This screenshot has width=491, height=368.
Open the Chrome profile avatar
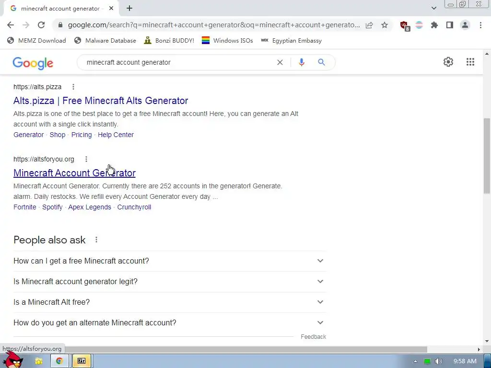[x=465, y=25]
